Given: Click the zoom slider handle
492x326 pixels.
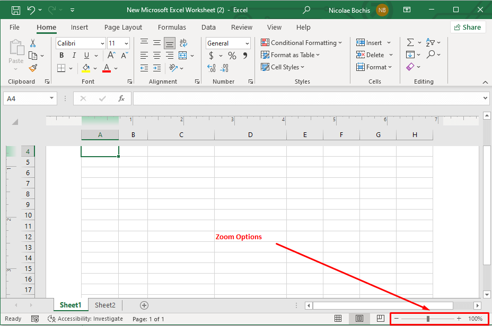Looking at the screenshot, I should [428, 319].
